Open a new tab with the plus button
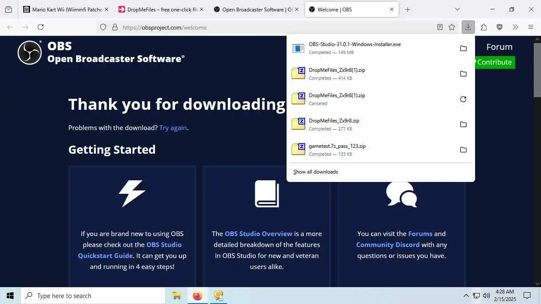 tap(407, 9)
